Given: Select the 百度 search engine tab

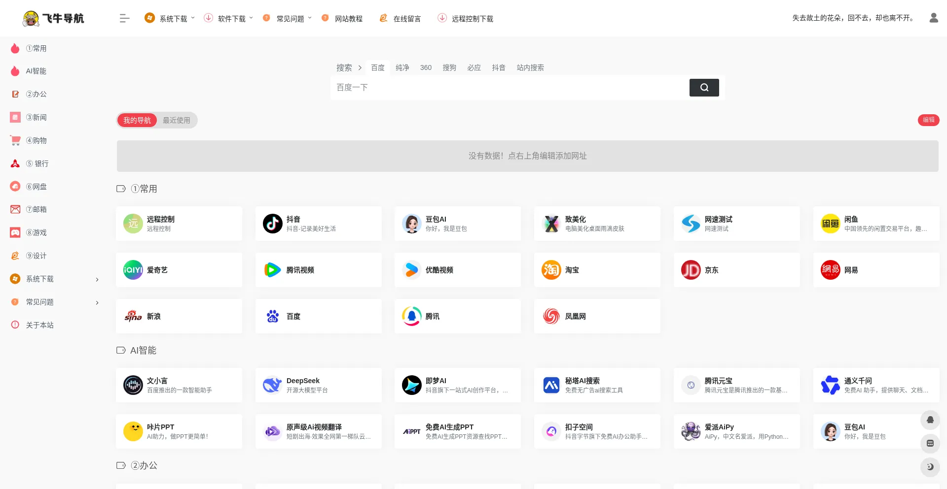Looking at the screenshot, I should click(x=378, y=68).
